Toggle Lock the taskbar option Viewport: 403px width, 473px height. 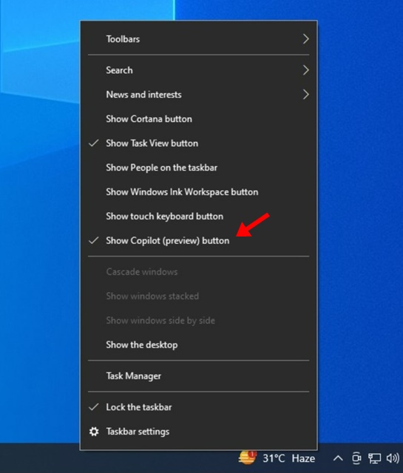[199, 407]
